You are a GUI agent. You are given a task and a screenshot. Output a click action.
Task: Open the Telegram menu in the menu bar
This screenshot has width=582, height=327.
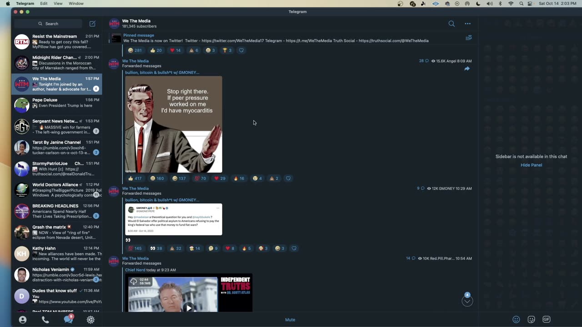[25, 4]
